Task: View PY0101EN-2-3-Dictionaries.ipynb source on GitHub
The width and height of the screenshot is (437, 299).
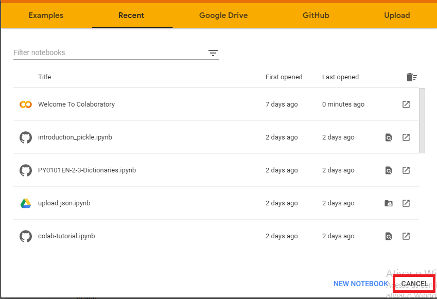Action: [389, 170]
